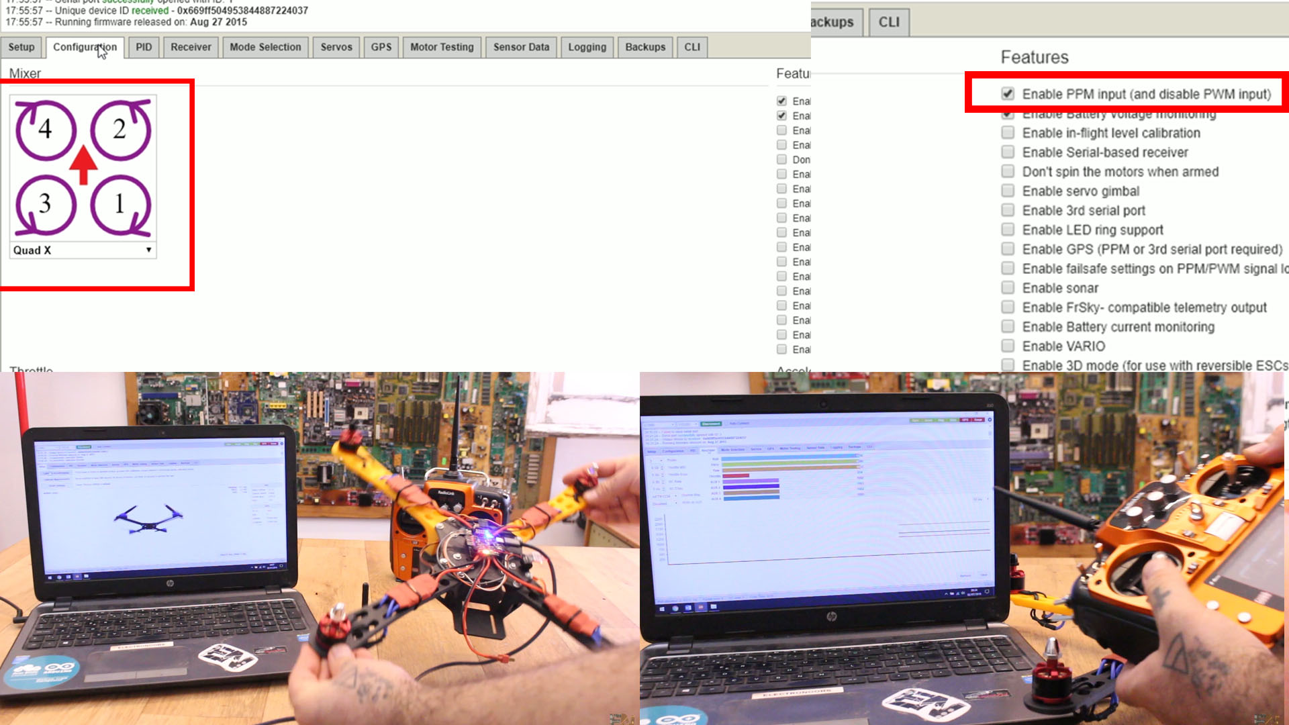Check Don't spin the motors when armed
This screenshot has width=1289, height=725.
click(1008, 172)
